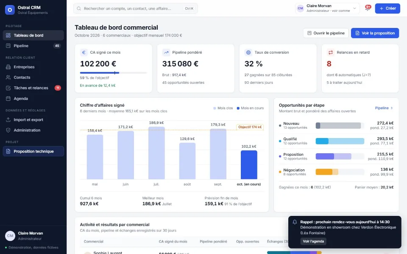
Task: Click Voir l'agenda in the reminder toast
Action: coord(313,241)
